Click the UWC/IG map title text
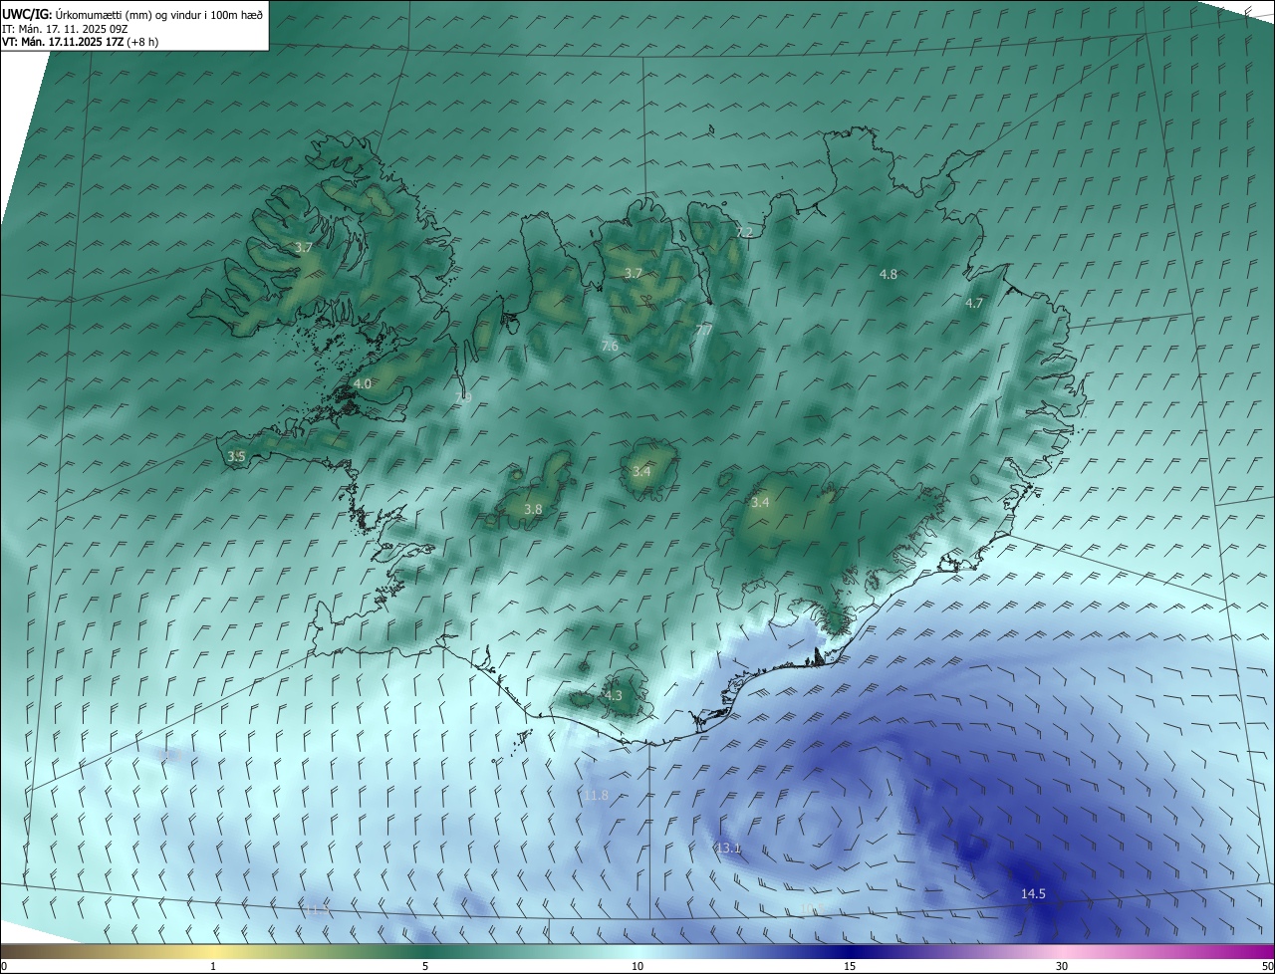 pos(132,14)
